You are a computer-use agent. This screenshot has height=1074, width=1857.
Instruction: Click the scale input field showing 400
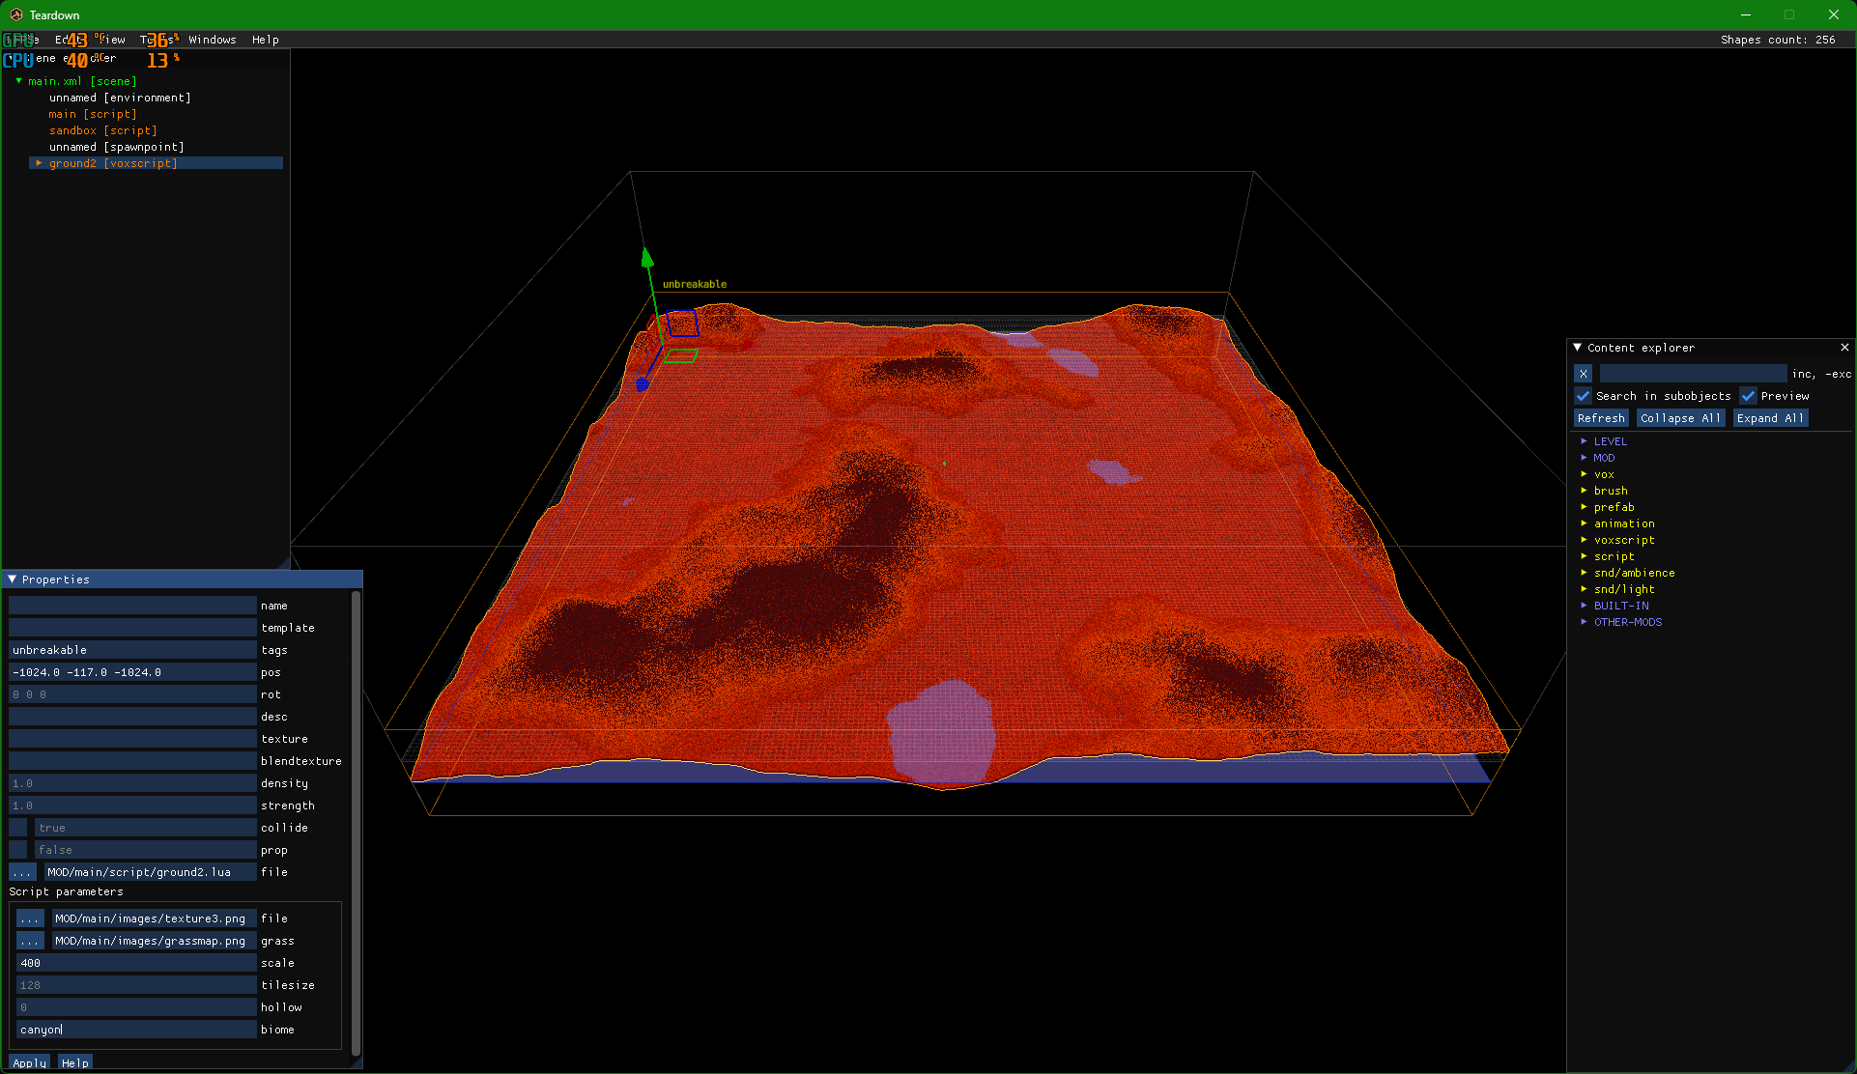tap(135, 963)
